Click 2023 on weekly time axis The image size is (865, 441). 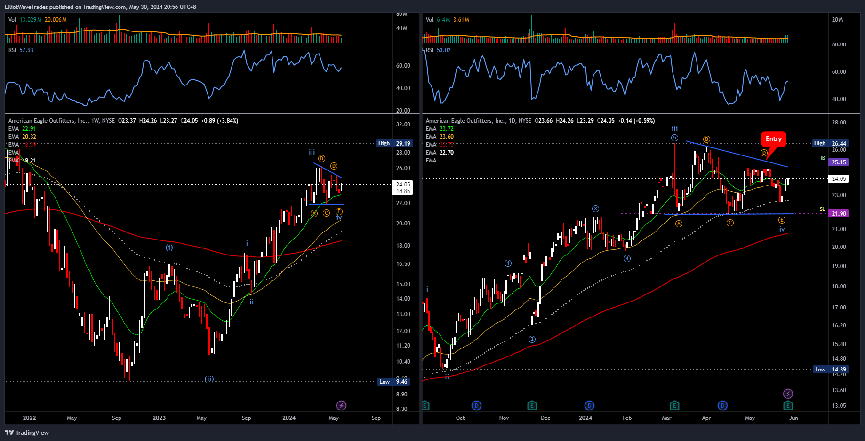159,418
